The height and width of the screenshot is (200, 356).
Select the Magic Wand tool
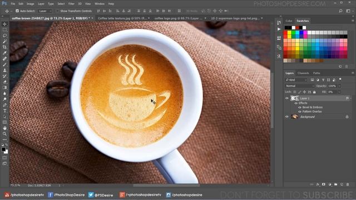tap(4, 41)
